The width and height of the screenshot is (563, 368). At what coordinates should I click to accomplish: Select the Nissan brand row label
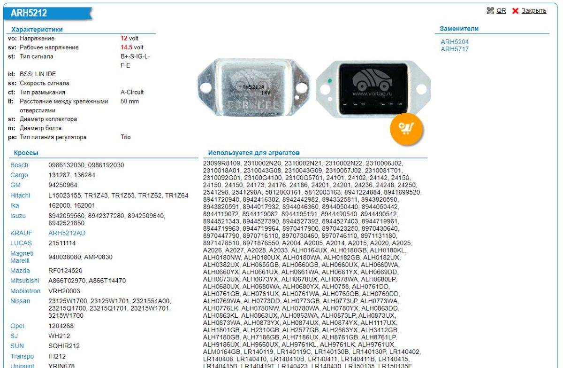20,301
